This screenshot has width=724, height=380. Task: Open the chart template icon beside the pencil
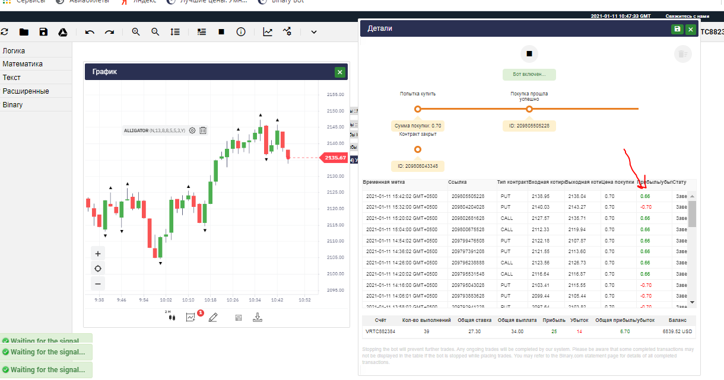[239, 317]
